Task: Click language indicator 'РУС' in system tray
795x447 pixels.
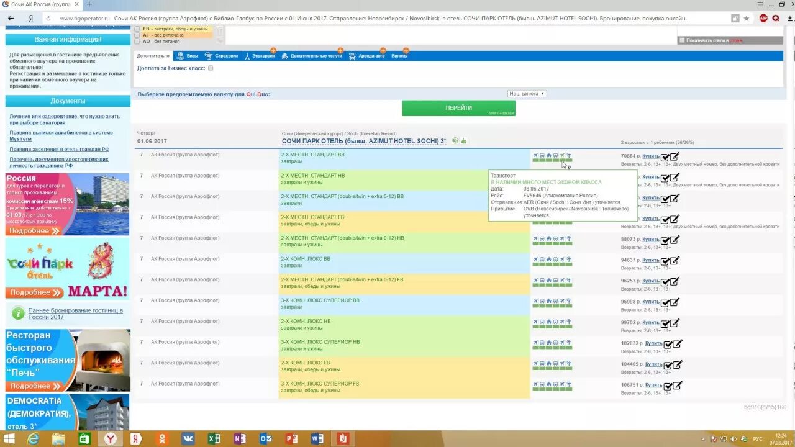Action: point(757,439)
